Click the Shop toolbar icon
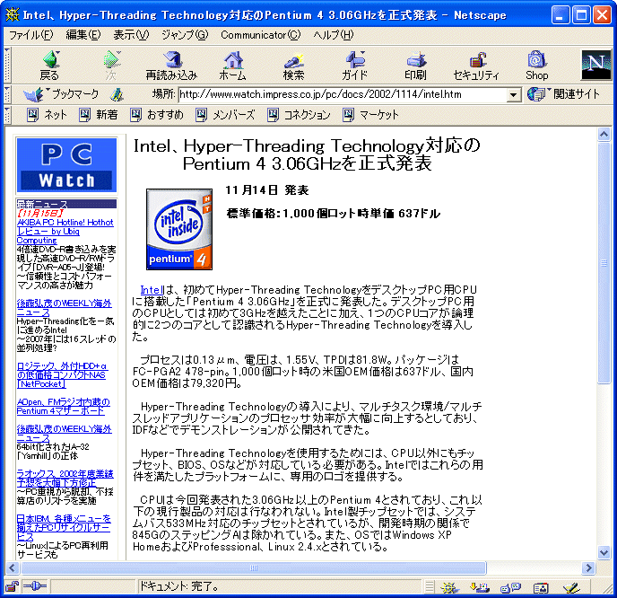Screen dimensions: 617x598 point(536,65)
